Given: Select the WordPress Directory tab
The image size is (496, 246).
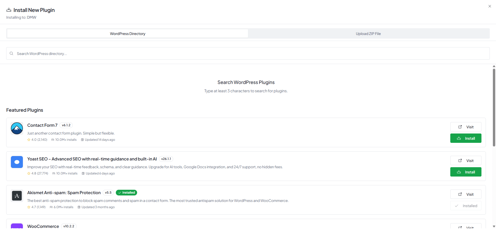Looking at the screenshot, I should (x=128, y=34).
